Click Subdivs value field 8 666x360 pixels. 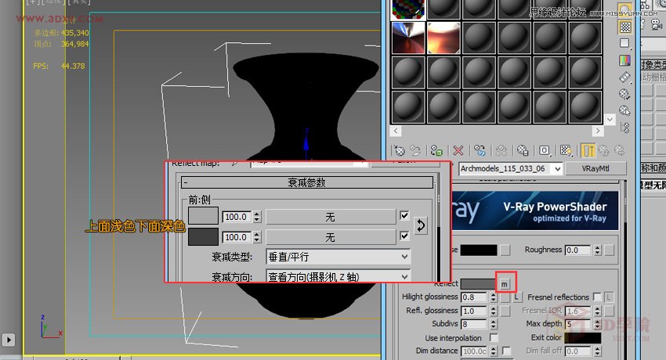coord(474,324)
